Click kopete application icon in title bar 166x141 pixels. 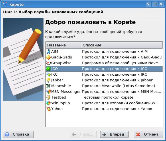(x=5, y=4)
